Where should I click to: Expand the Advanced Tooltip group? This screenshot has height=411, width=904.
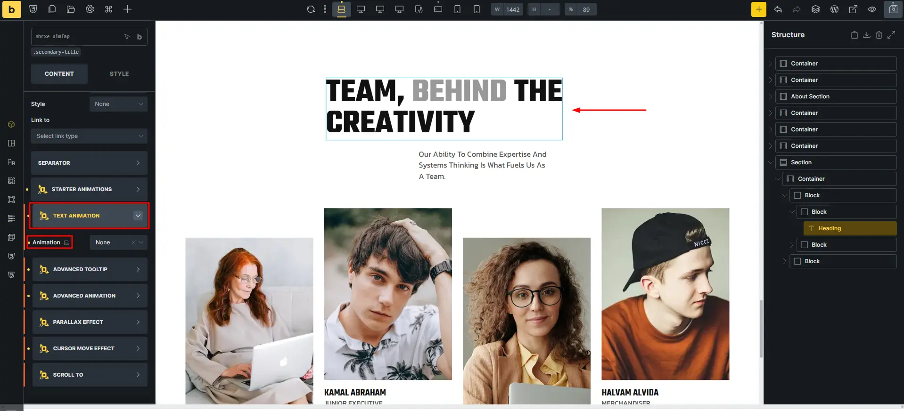click(90, 269)
